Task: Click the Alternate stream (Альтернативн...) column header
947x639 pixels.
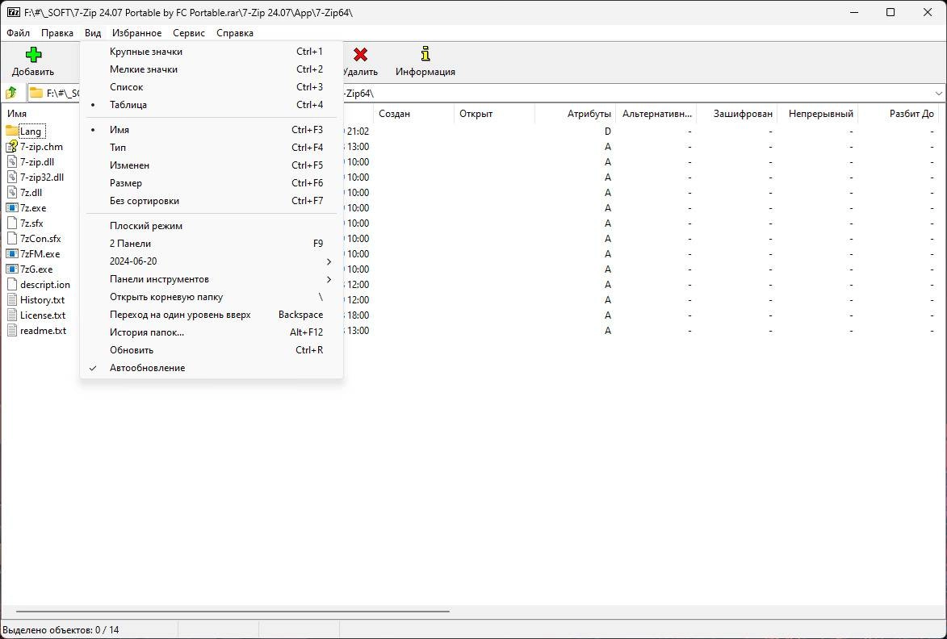Action: [656, 114]
